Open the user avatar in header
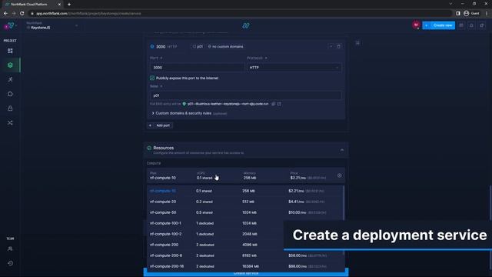492x277 pixels. coord(416,25)
